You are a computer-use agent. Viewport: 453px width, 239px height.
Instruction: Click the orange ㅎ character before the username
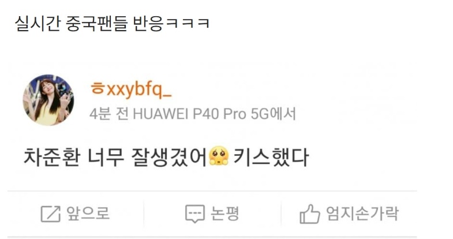98,88
